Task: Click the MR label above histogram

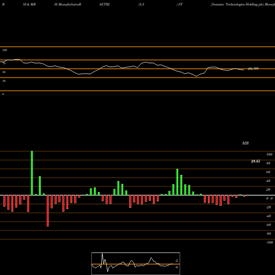Action: 245,143
